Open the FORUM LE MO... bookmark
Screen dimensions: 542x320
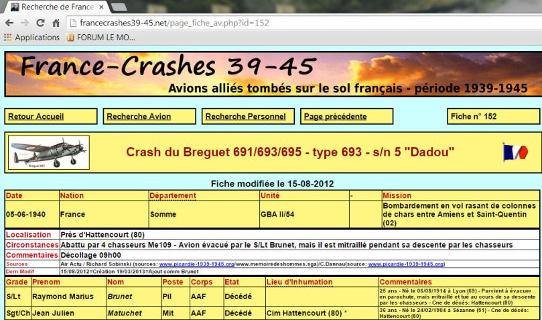(x=100, y=38)
